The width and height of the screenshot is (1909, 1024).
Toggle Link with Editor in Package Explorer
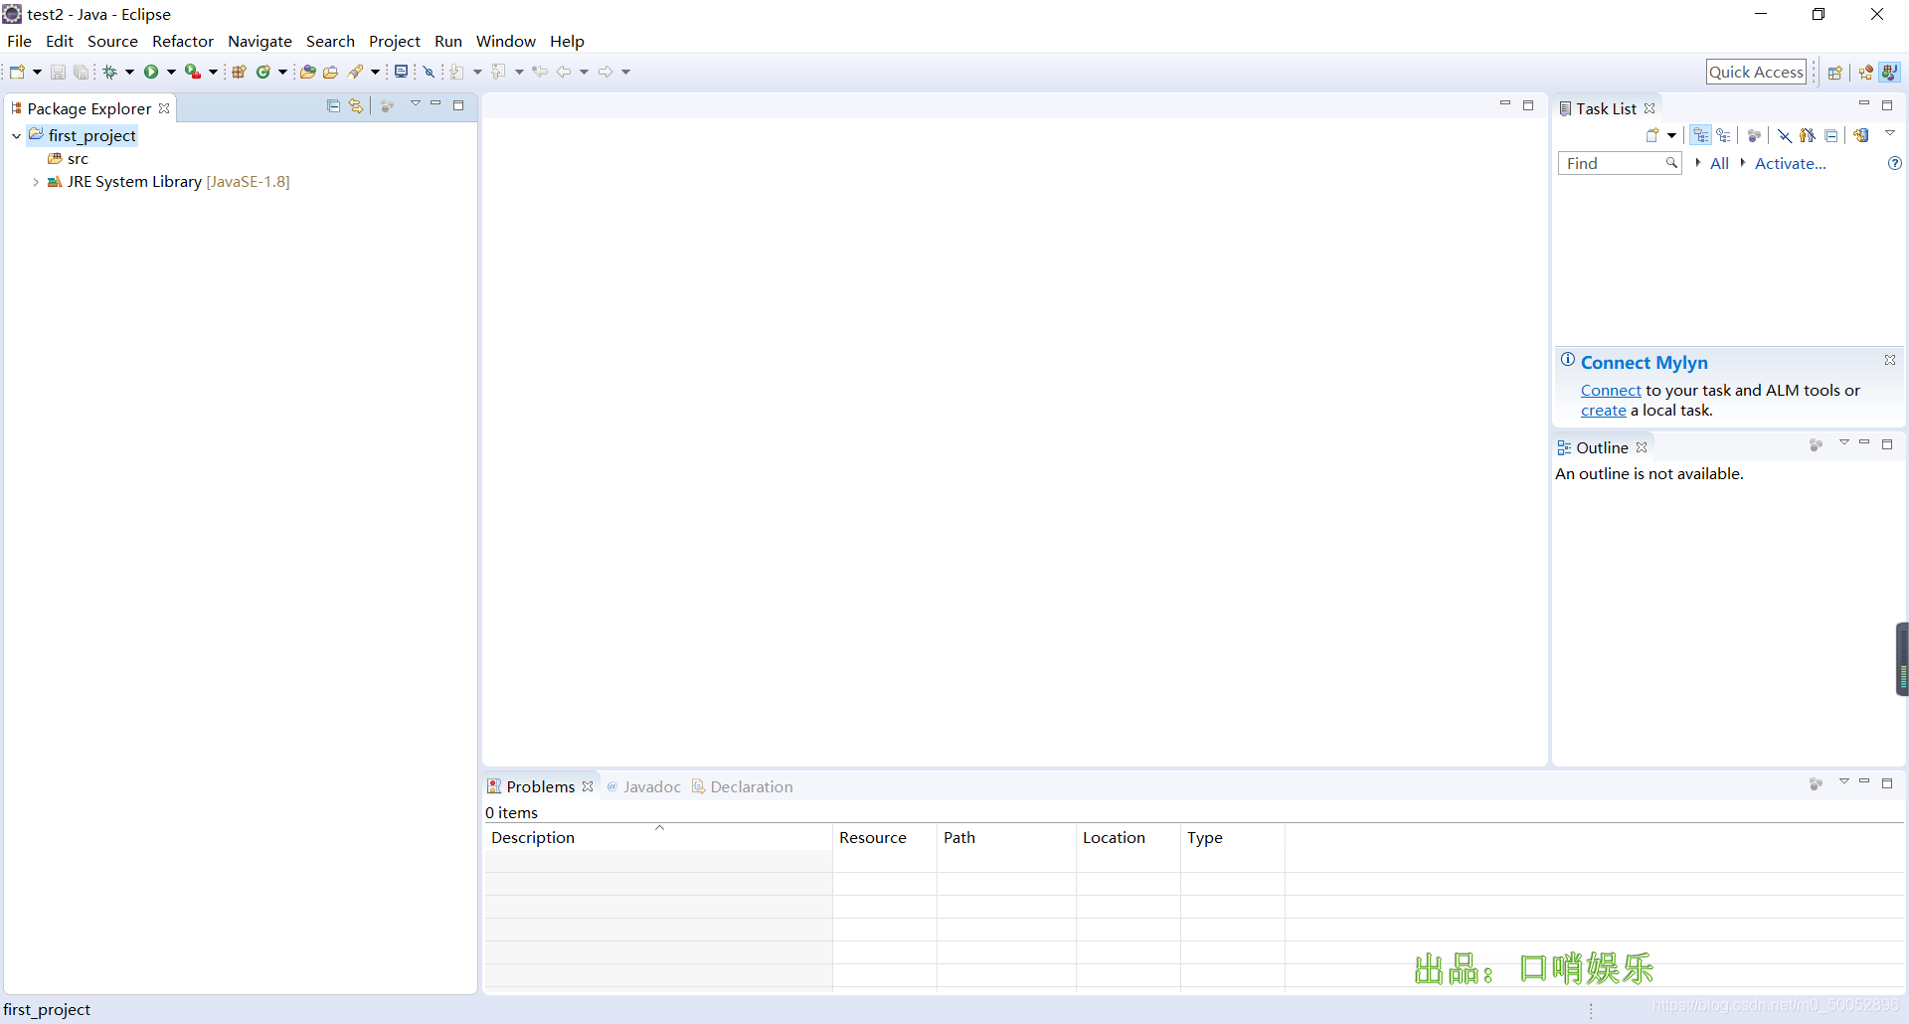click(x=356, y=106)
